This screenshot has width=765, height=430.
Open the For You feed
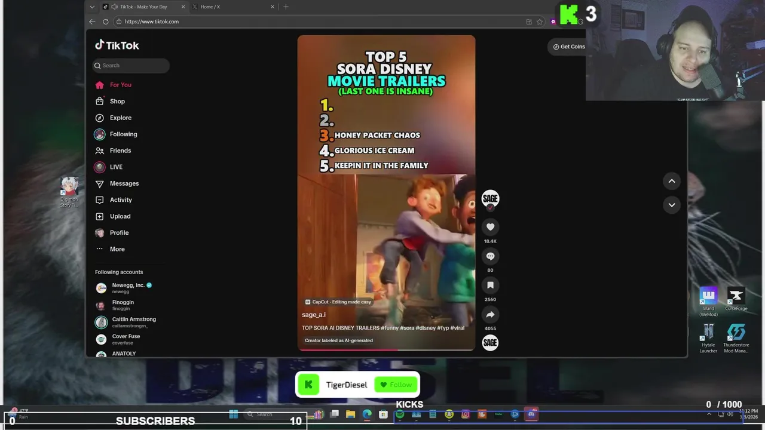coord(113,85)
